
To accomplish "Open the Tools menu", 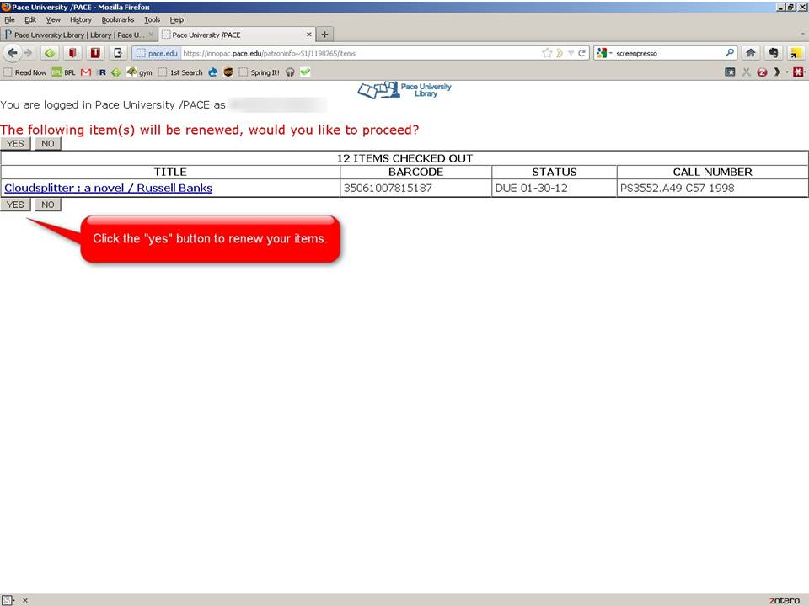I will point(152,19).
